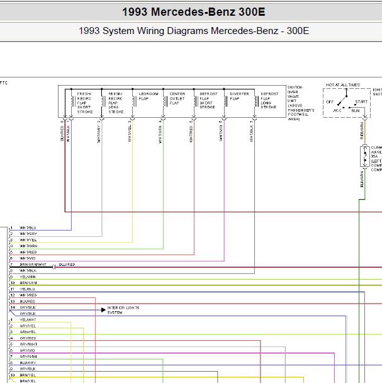Click the START position label

tap(361, 101)
